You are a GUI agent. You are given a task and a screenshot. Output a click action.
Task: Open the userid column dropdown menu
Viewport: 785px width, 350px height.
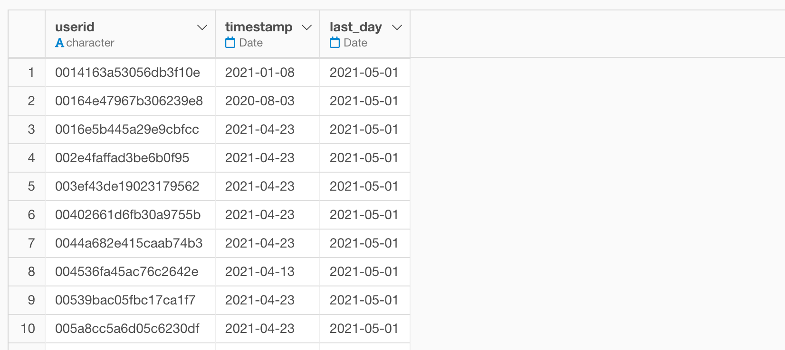click(202, 28)
